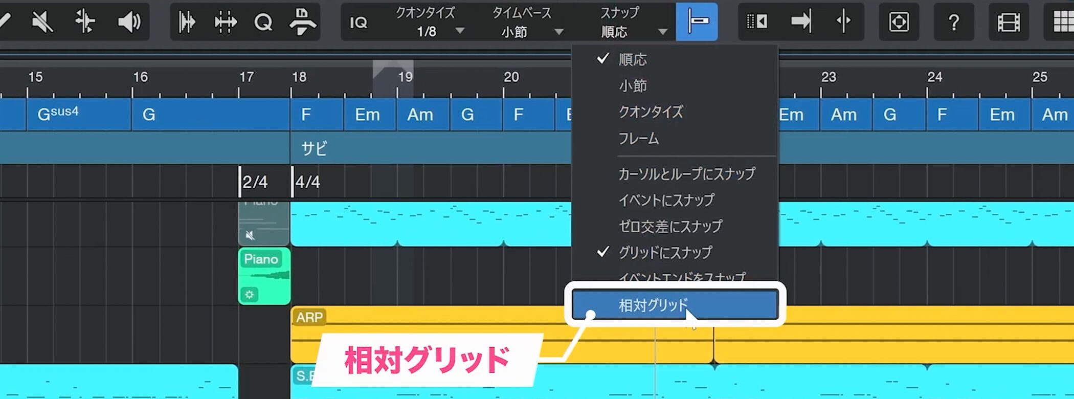1074x399 pixels.
Task: Open the タイムベース 小節 dropdown
Action: click(527, 23)
